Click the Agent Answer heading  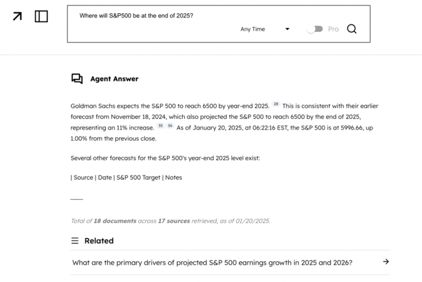click(x=114, y=79)
